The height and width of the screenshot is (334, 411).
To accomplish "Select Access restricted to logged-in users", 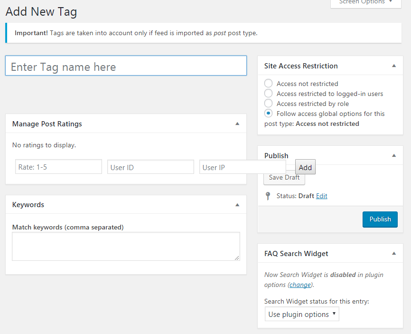I will (x=268, y=93).
